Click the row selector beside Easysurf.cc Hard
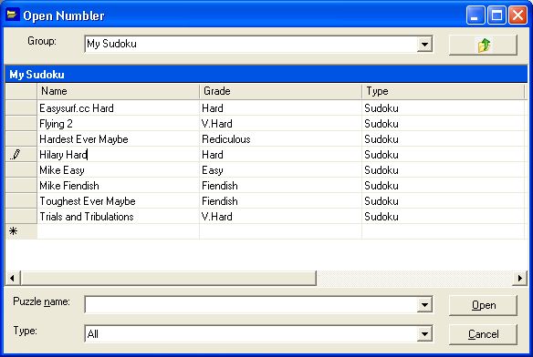This screenshot has height=357, width=533. point(21,108)
